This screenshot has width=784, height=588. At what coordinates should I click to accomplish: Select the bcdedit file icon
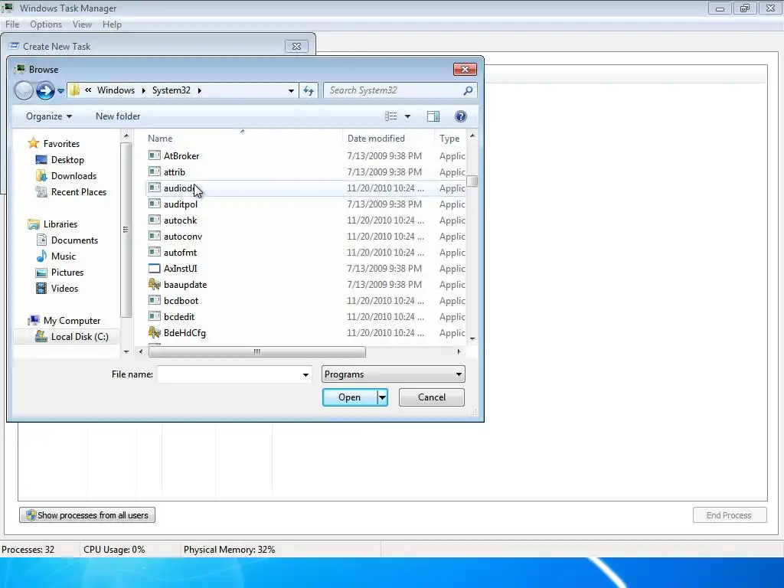(155, 317)
